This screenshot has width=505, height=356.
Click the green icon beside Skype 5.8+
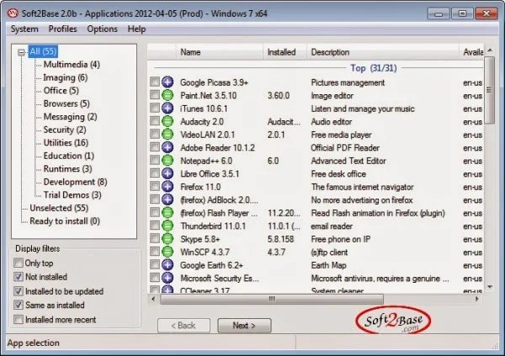[x=167, y=239]
